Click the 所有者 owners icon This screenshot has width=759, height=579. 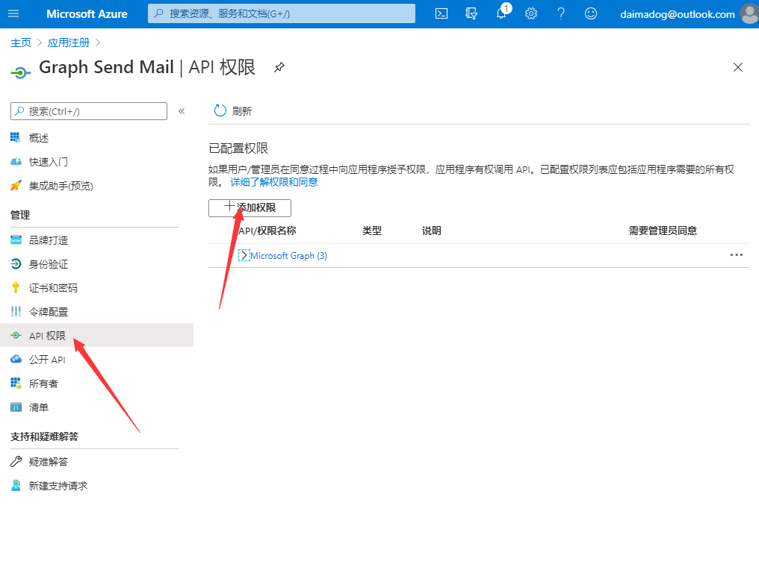point(16,384)
